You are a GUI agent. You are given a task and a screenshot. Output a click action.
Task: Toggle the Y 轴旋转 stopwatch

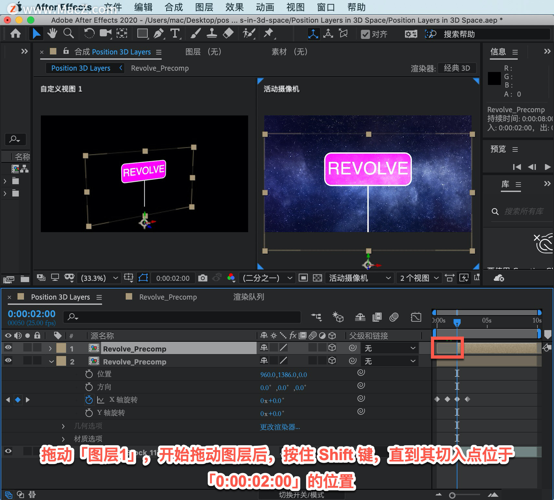tap(89, 413)
